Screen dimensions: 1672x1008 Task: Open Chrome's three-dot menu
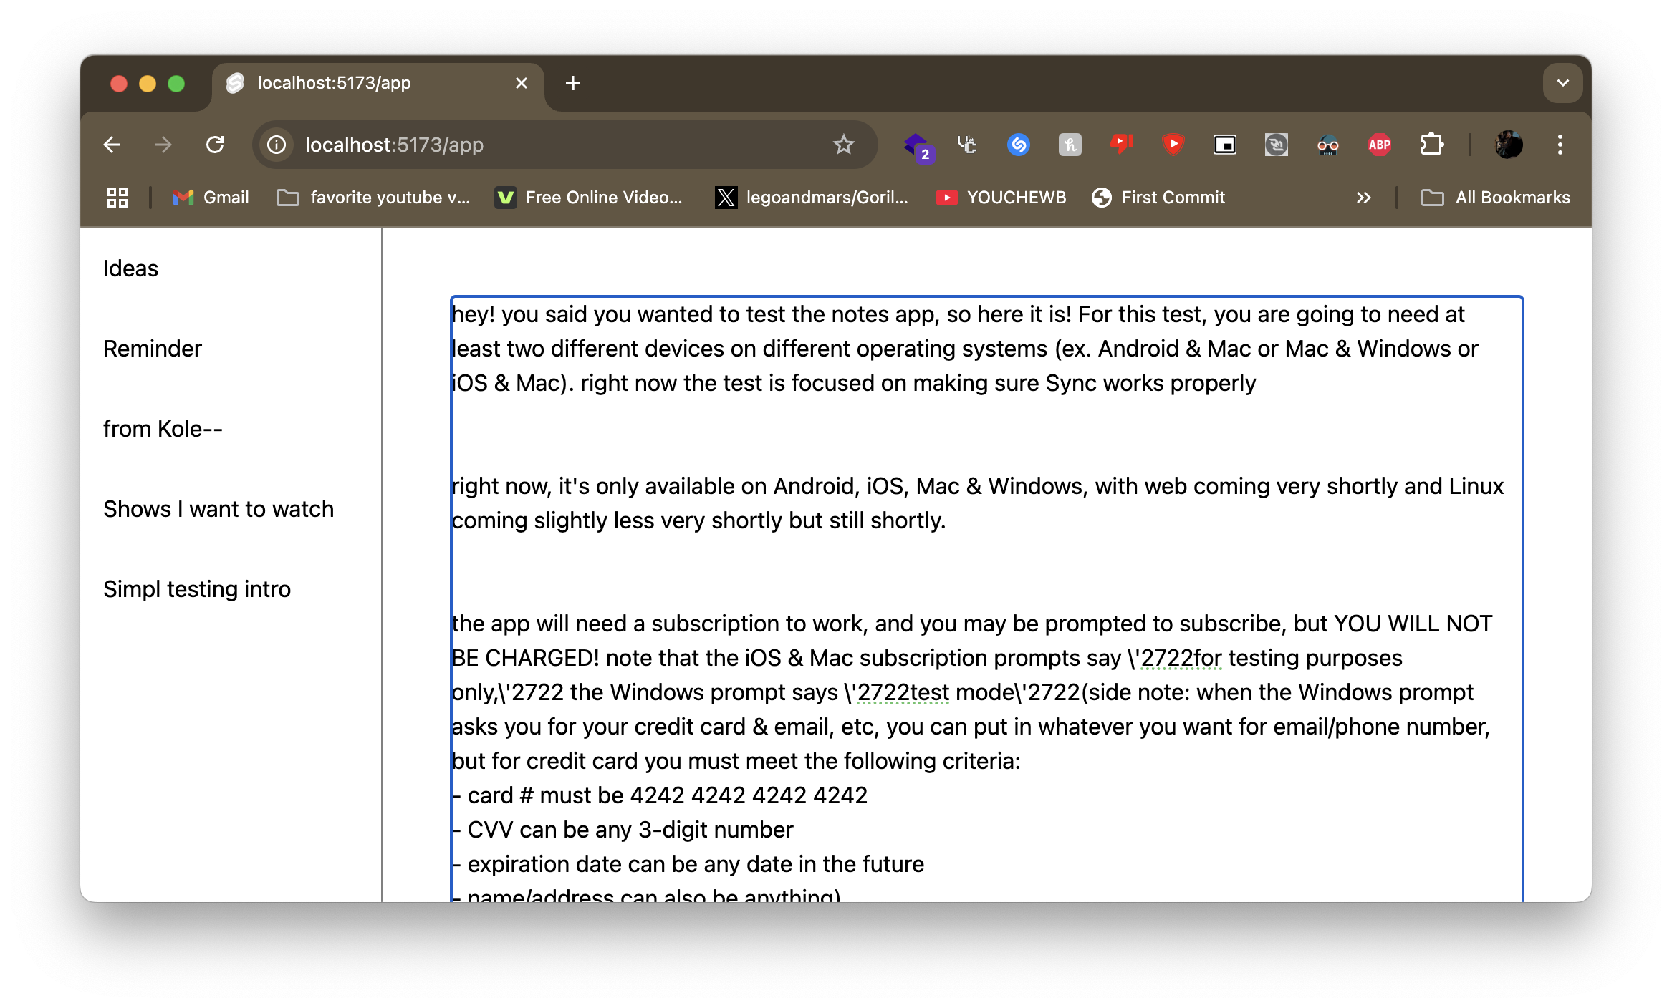pyautogui.click(x=1560, y=144)
